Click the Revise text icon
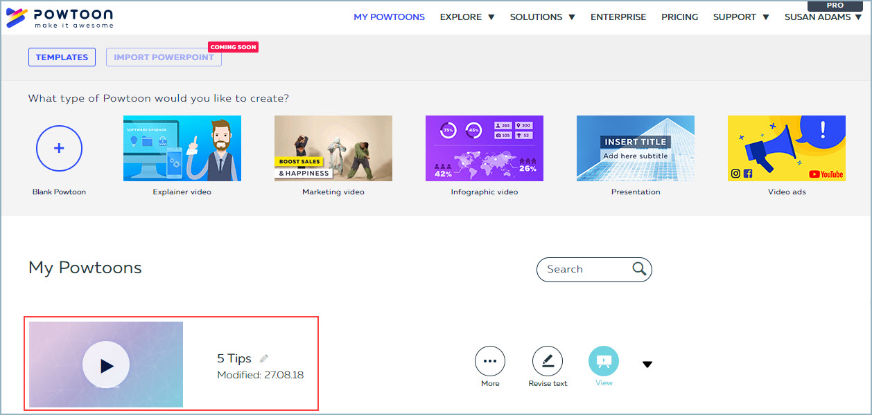This screenshot has height=415, width=872. coord(548,361)
